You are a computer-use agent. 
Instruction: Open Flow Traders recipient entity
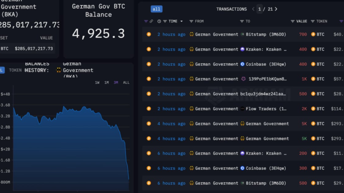pyautogui.click(x=266, y=109)
